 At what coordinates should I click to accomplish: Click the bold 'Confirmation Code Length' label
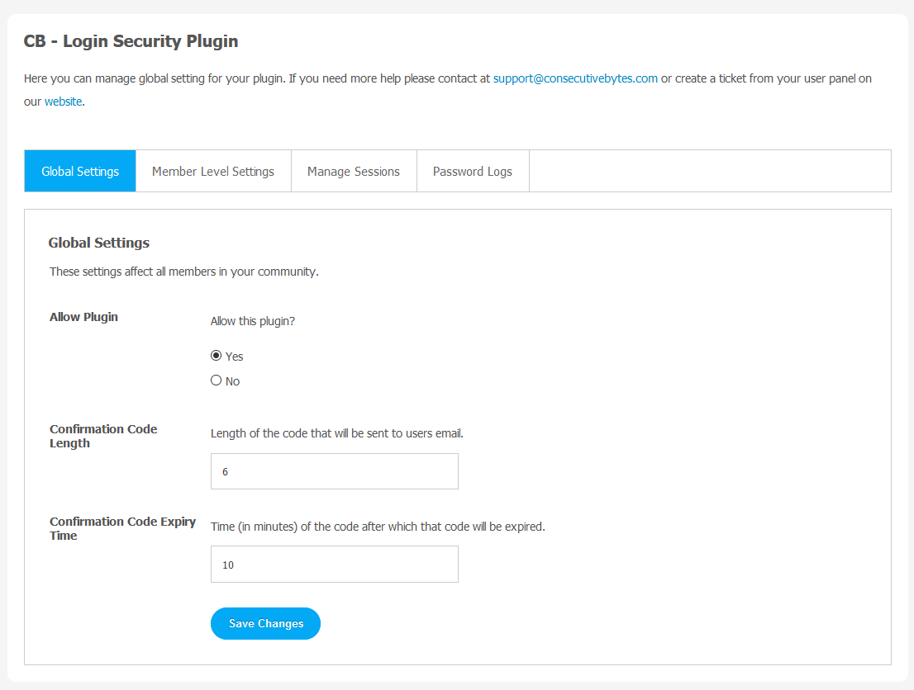coord(102,436)
